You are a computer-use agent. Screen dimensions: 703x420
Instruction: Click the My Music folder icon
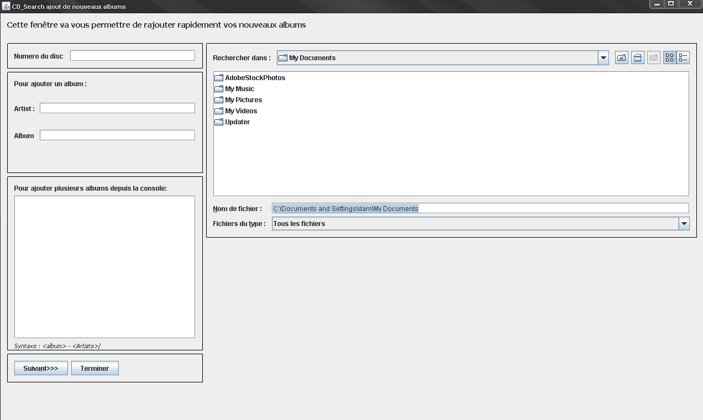pyautogui.click(x=219, y=88)
